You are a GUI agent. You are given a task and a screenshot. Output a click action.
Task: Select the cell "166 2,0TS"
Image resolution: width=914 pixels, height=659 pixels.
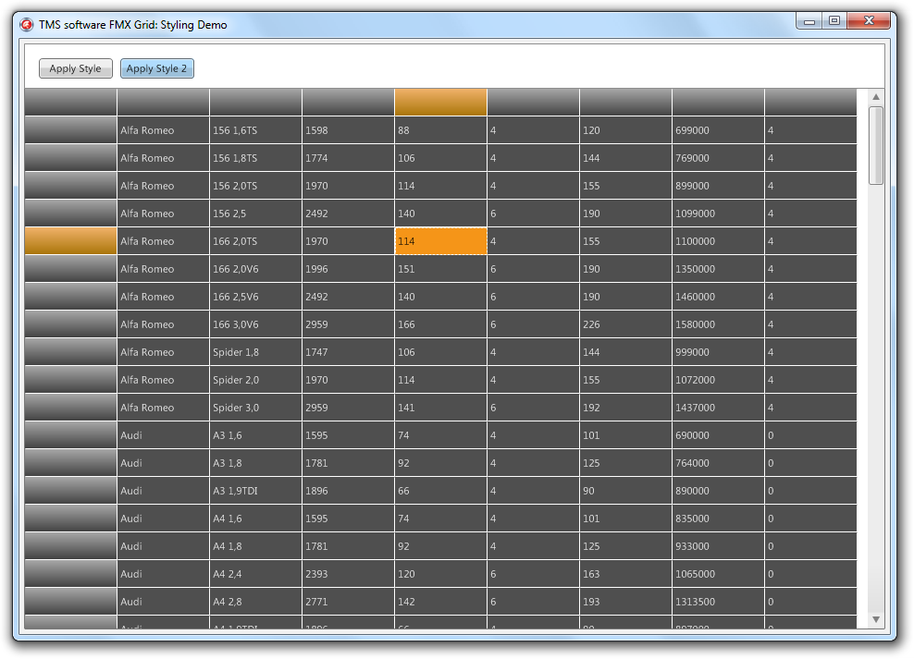255,241
